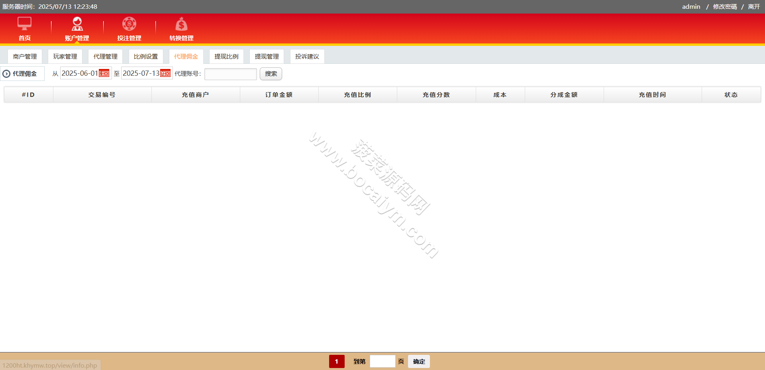765x370 pixels.
Task: Click the 代理佣金 circle arrow icon
Action: point(6,74)
